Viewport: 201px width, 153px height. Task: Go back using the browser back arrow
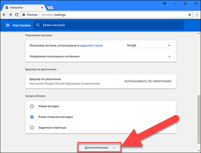(x=4, y=15)
